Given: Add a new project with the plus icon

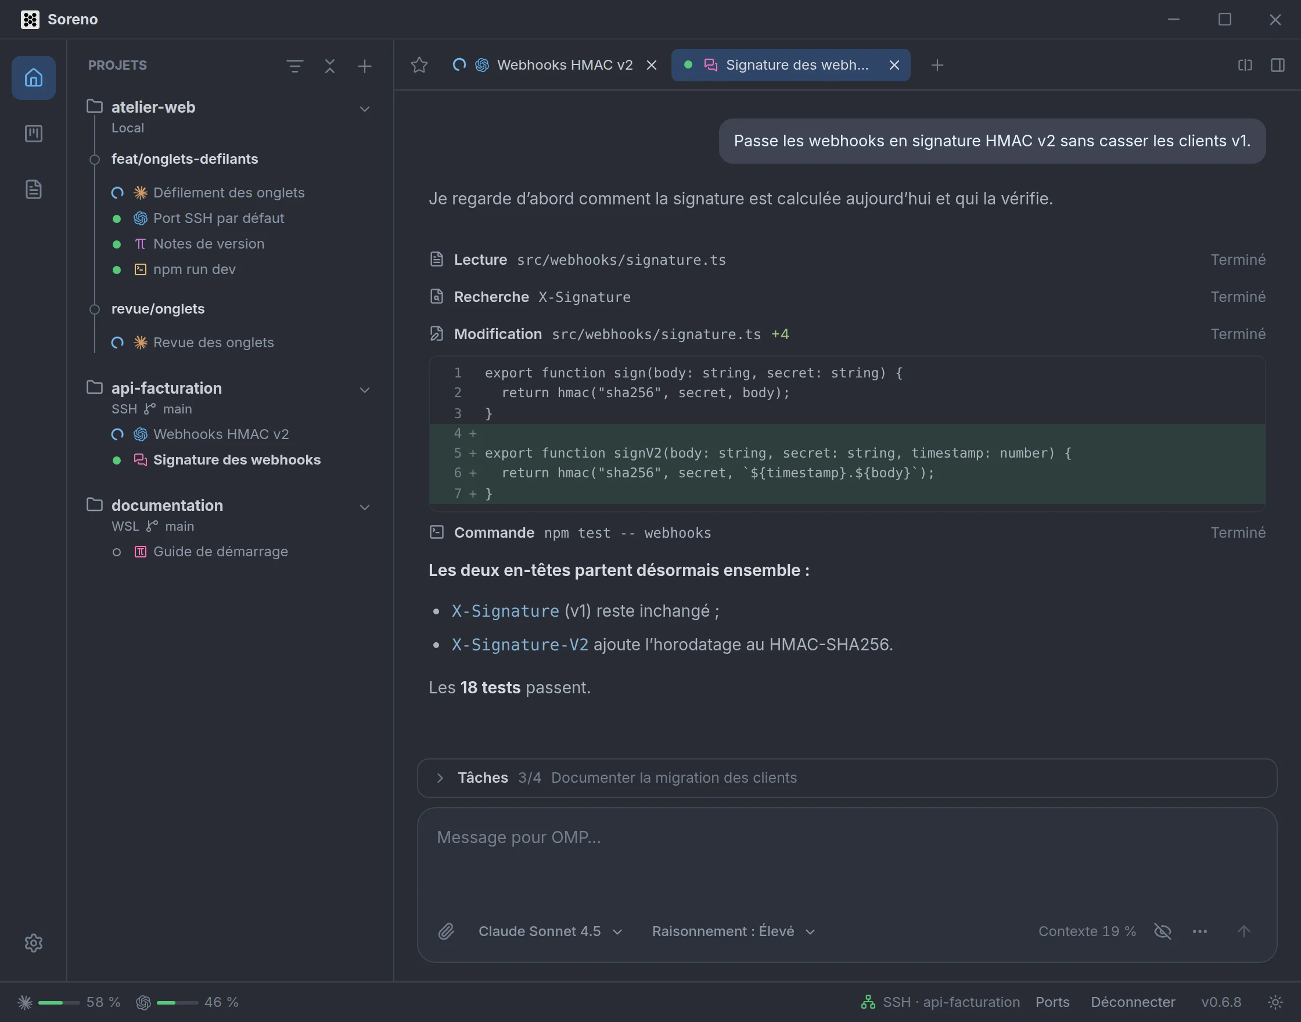Looking at the screenshot, I should click(x=364, y=66).
